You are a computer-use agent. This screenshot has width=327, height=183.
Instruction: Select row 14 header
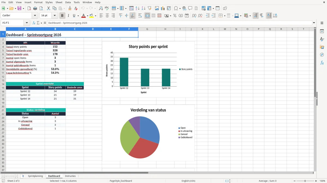[3, 84]
